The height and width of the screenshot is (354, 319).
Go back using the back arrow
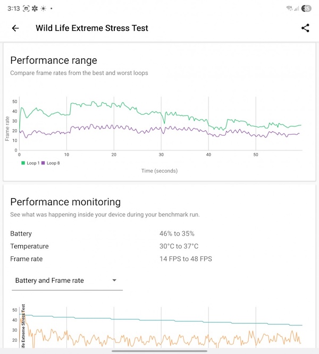pyautogui.click(x=15, y=28)
